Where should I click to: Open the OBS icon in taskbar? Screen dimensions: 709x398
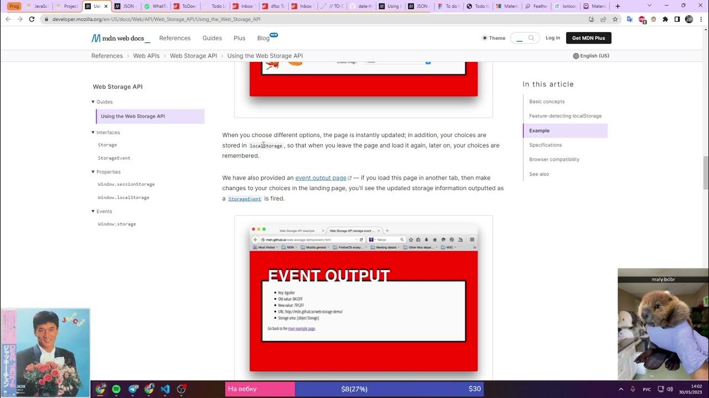(x=181, y=389)
